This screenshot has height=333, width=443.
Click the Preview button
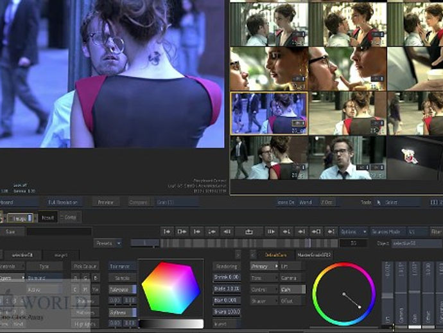[106, 203]
